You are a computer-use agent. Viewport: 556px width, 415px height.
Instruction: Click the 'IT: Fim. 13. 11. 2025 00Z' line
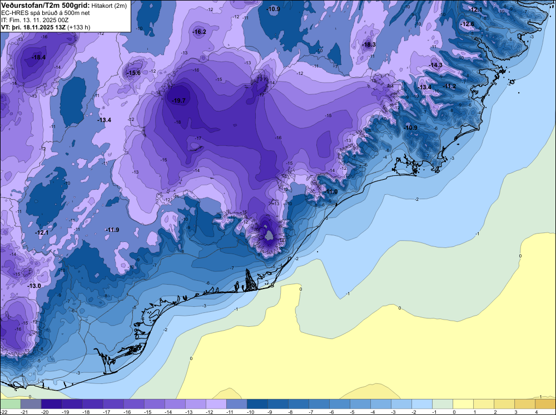pyautogui.click(x=34, y=20)
